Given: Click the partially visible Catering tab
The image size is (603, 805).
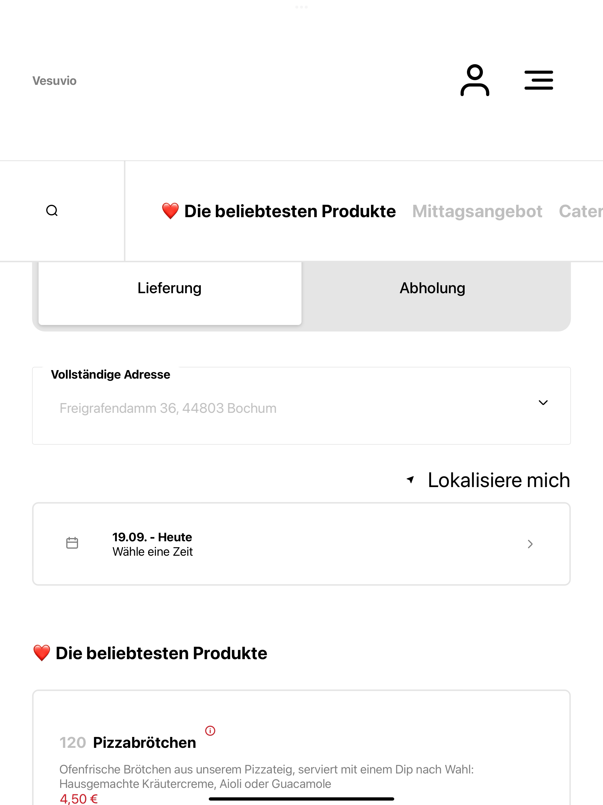Looking at the screenshot, I should pos(581,212).
